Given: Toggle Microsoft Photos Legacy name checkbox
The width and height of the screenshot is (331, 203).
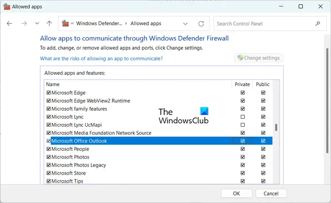Looking at the screenshot, I should (49, 165).
